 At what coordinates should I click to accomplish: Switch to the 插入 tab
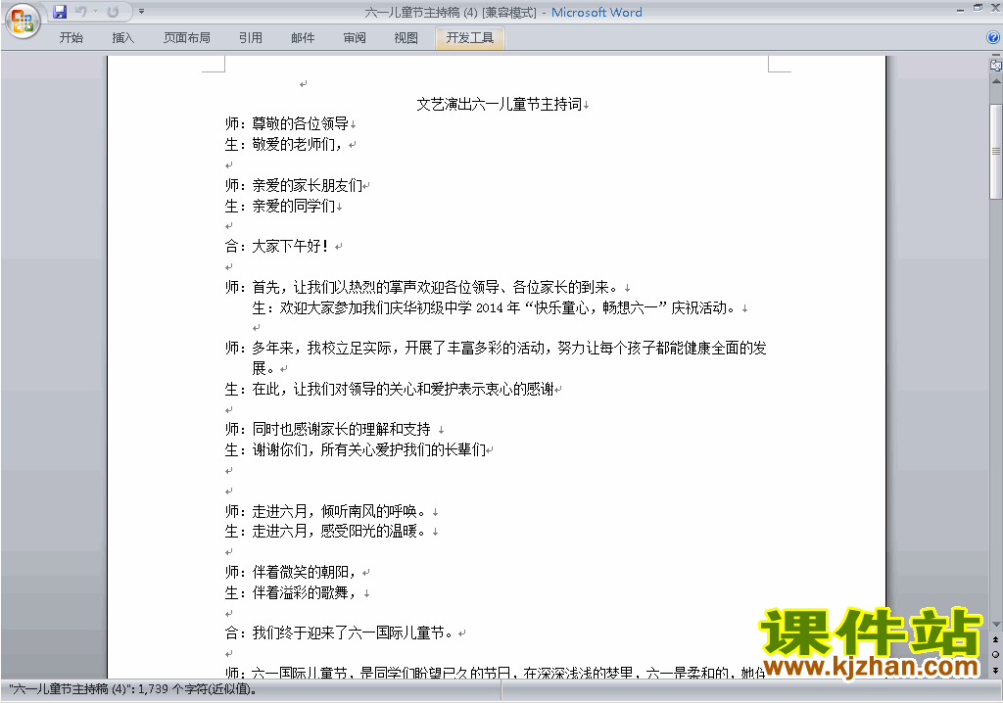coord(123,38)
